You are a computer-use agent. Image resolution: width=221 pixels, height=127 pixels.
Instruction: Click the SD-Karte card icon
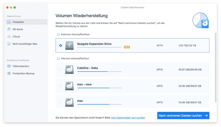pos(9,29)
